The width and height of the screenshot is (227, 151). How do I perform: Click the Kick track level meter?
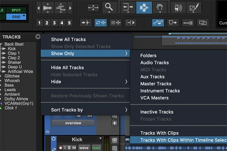pos(107,144)
